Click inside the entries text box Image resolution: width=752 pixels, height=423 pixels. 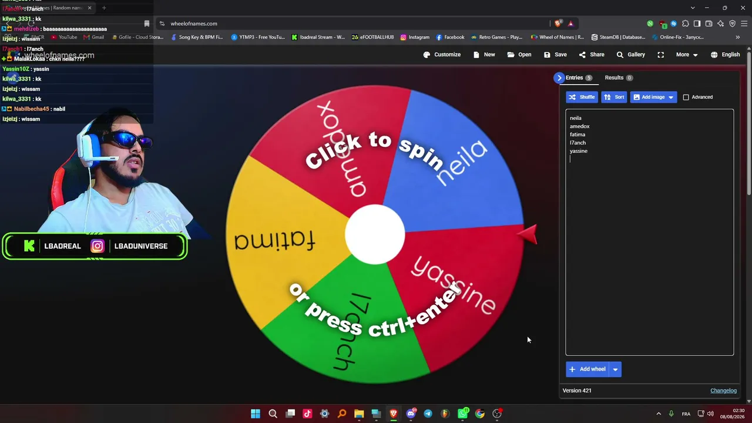[x=649, y=232]
